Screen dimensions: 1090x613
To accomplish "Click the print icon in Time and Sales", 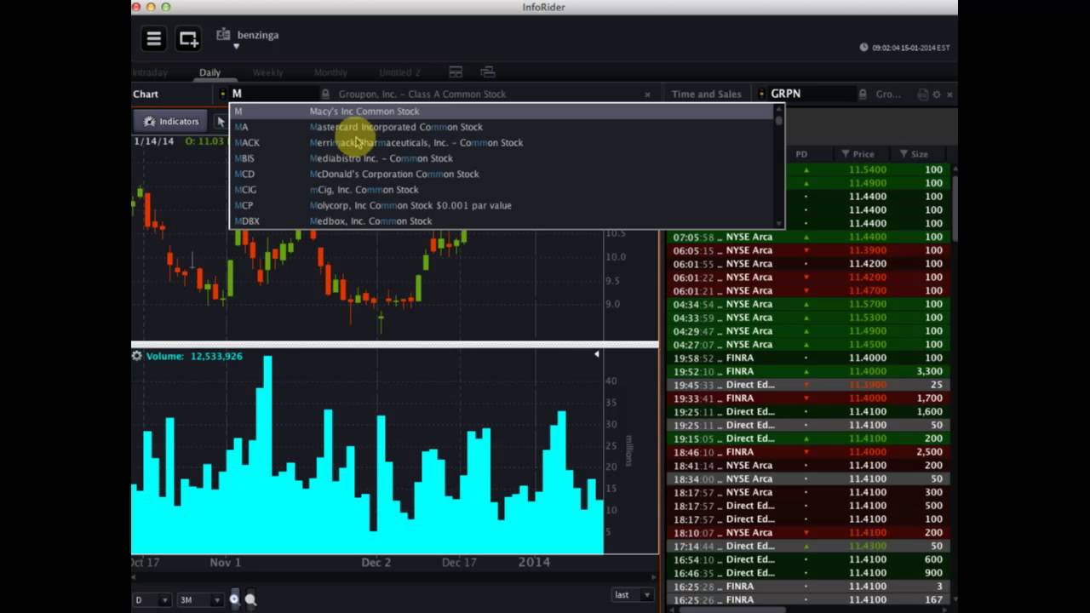I will [922, 95].
